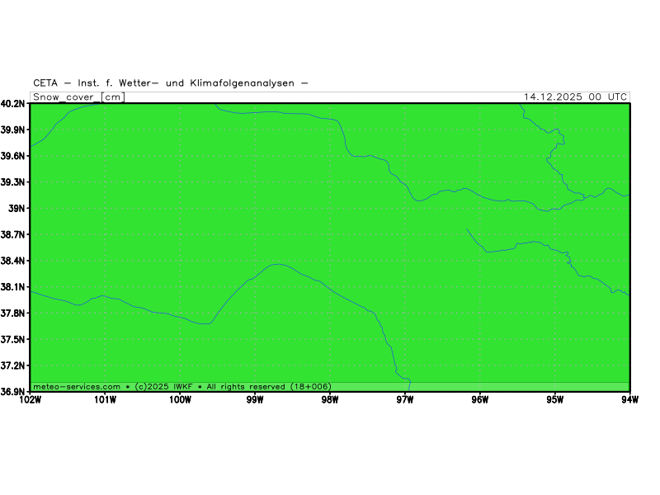660x495 pixels.
Task: Click the 98W longitude label
Action: pyautogui.click(x=330, y=401)
